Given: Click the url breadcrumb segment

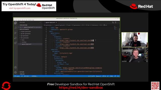Looking at the screenshot, I should click(105, 25).
